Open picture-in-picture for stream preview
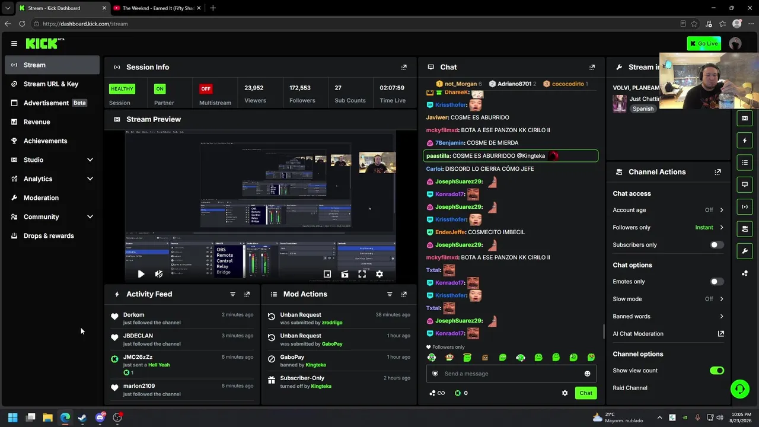759x427 pixels. pos(327,274)
